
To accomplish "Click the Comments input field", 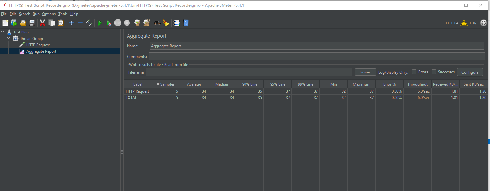I will pos(317,56).
